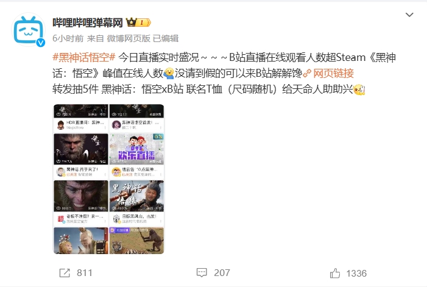The image size is (427, 287).
Task: Open the 哔哩哔哩弹幕网 username
Action: point(88,23)
